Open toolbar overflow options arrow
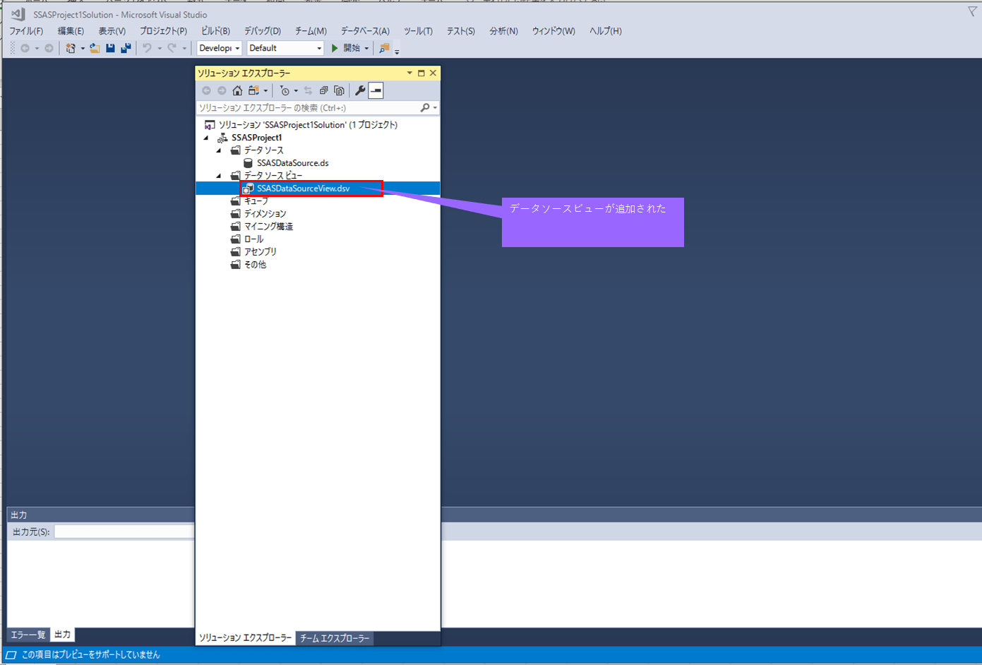982x665 pixels. click(x=397, y=51)
